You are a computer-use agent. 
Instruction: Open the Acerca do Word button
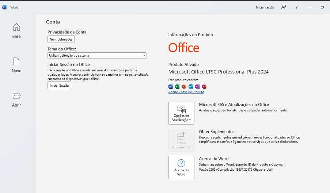click(181, 167)
